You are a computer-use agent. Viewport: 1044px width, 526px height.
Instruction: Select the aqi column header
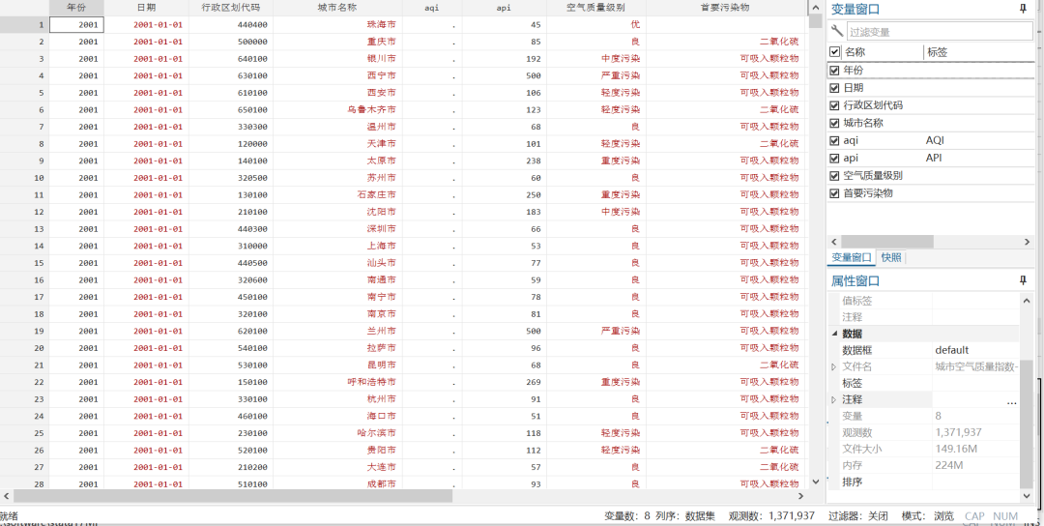431,8
